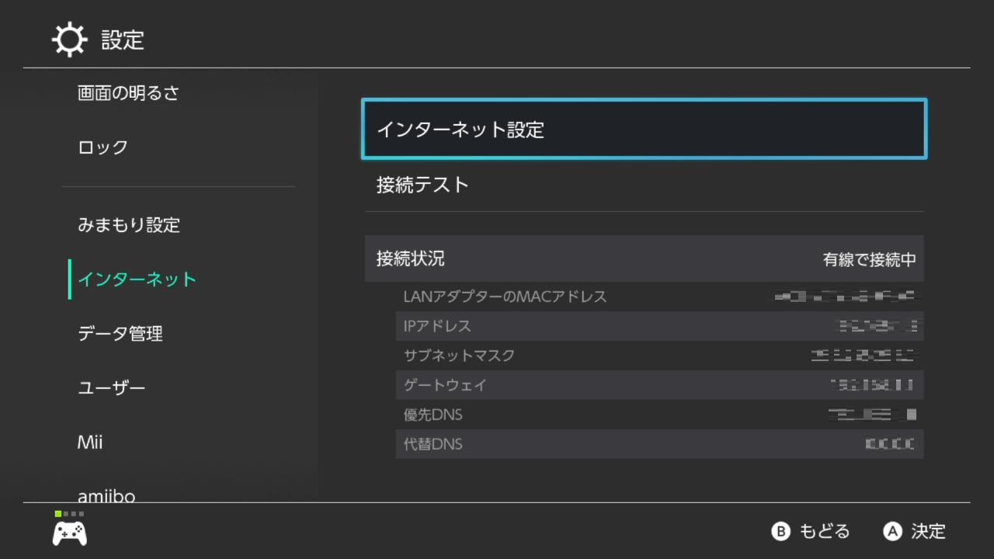Click the IPアドレス row

[x=659, y=326]
